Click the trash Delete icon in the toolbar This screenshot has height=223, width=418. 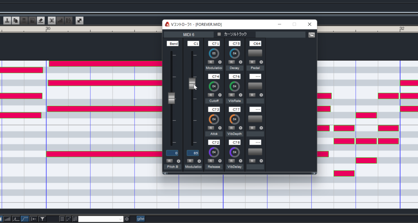tap(24, 20)
